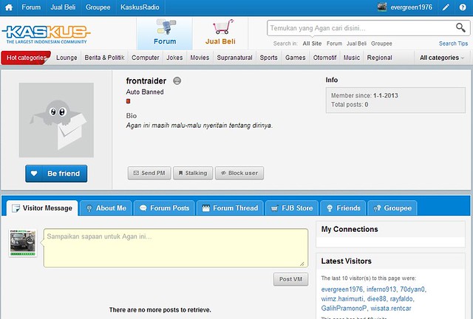The image size is (473, 319).
Task: Expand the All categories dropdown
Action: tap(442, 58)
